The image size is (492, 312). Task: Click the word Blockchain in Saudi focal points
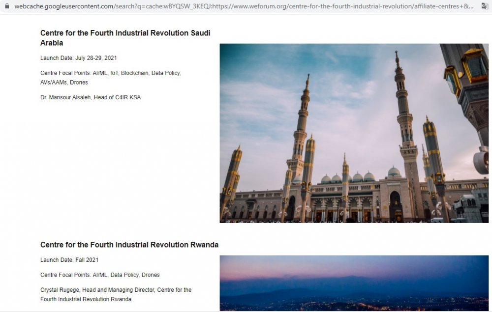[135, 73]
